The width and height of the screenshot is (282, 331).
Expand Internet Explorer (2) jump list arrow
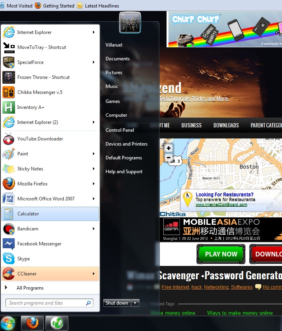94,122
